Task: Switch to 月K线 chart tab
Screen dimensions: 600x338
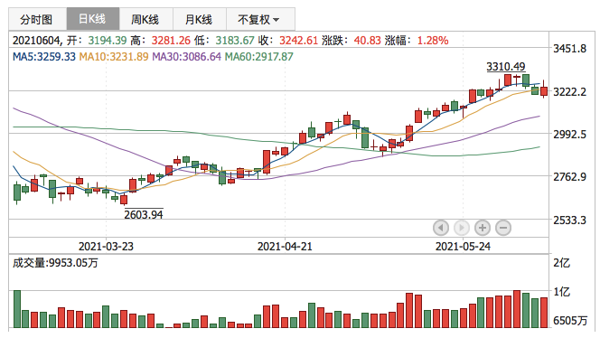Action: pyautogui.click(x=200, y=19)
